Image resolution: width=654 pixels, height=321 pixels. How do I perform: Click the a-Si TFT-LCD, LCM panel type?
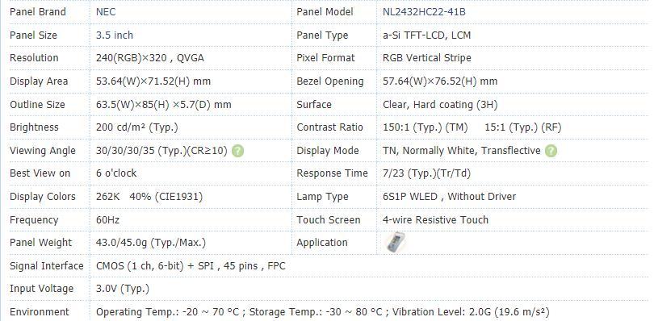(426, 35)
